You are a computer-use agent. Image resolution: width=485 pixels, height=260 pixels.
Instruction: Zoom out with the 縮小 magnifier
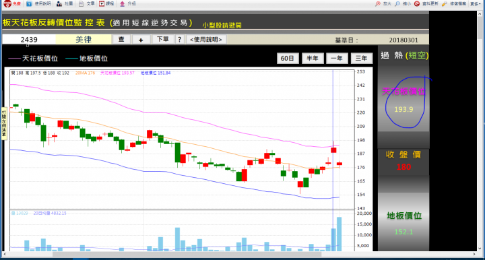click(x=403, y=4)
